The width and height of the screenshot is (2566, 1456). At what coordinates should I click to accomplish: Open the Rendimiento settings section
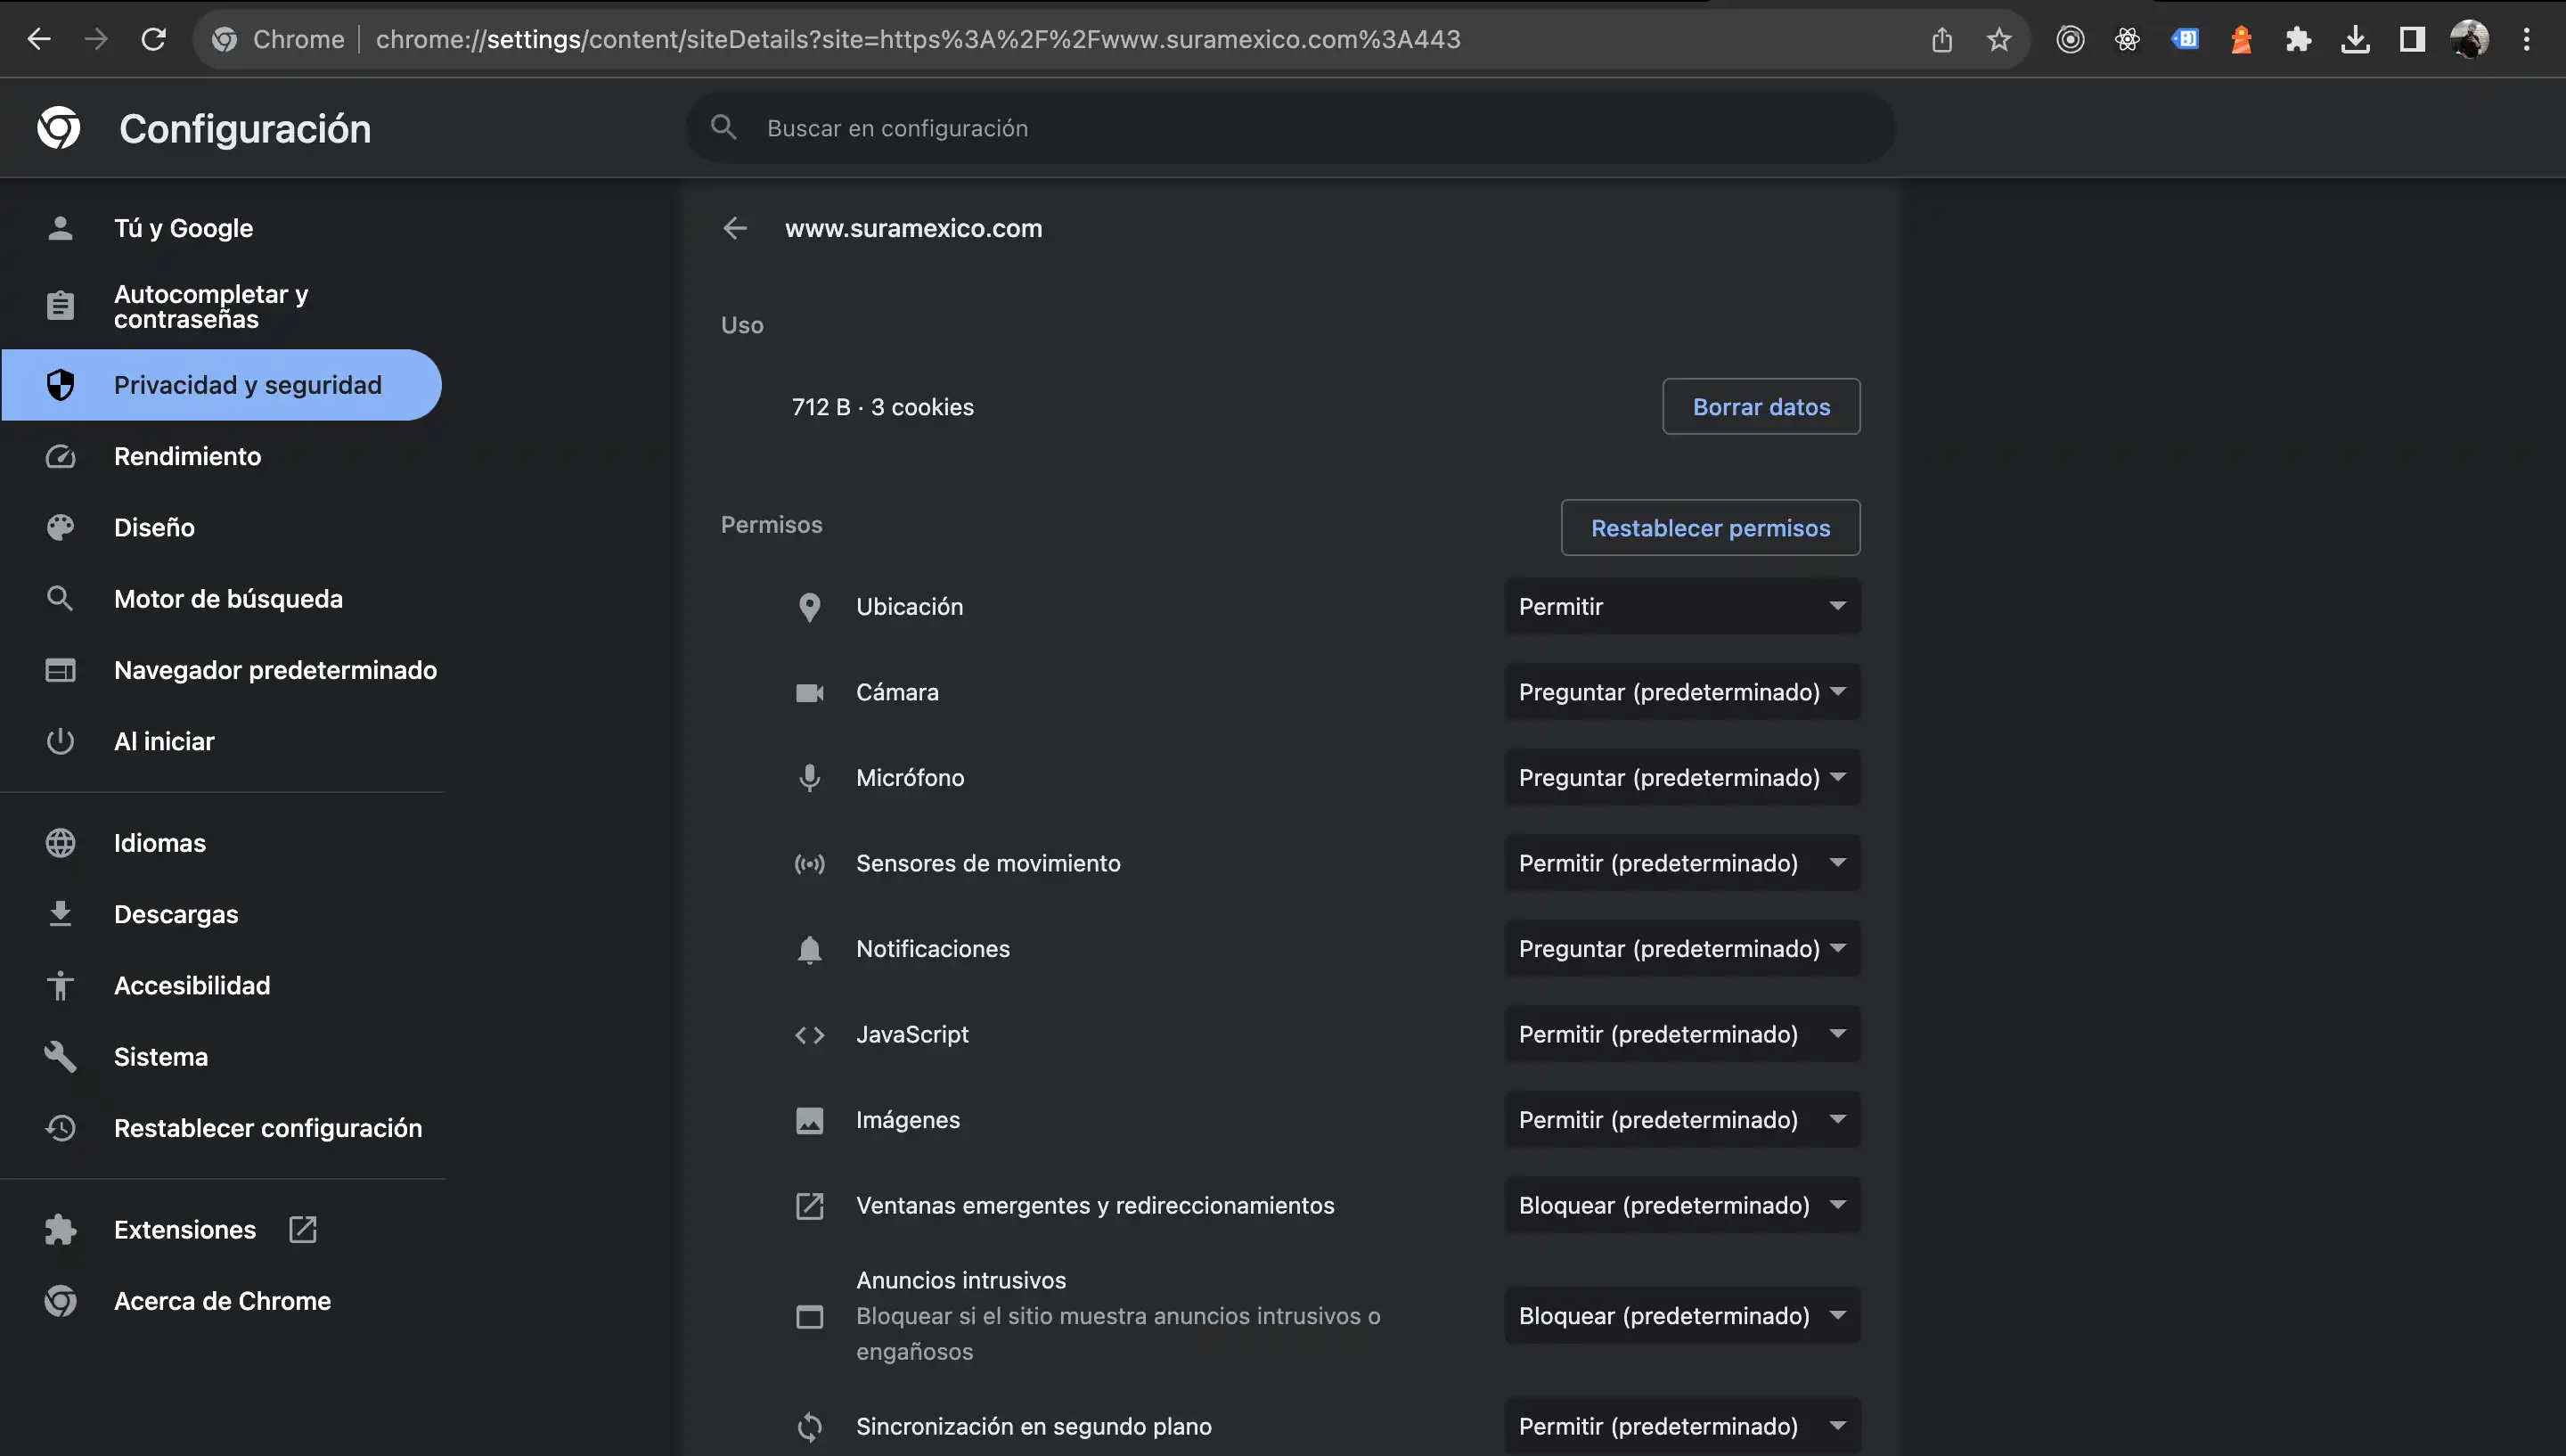[187, 456]
